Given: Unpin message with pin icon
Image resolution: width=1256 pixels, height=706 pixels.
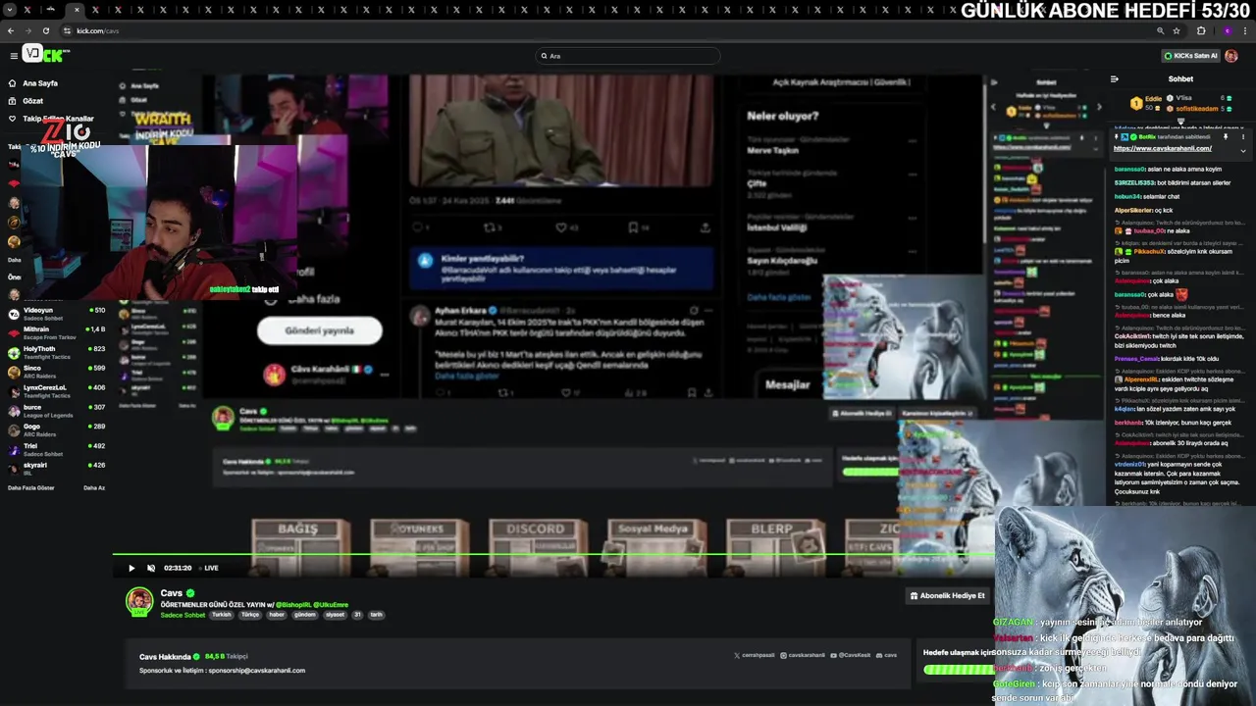Looking at the screenshot, I should tap(1226, 136).
